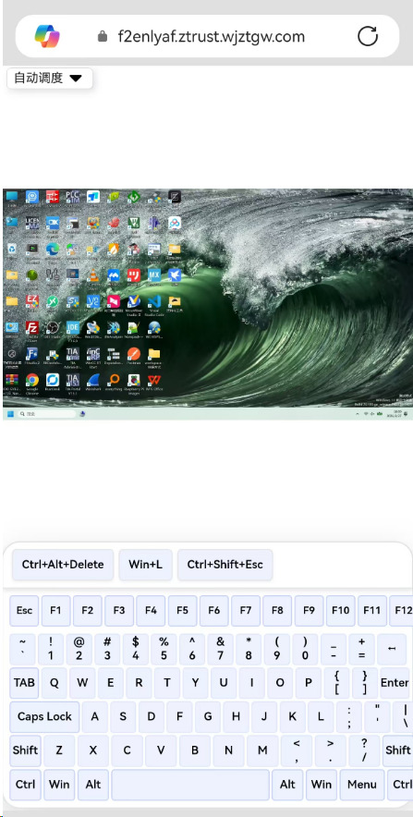Image resolution: width=413 pixels, height=817 pixels.
Task: Tap the P key
Action: point(309,683)
